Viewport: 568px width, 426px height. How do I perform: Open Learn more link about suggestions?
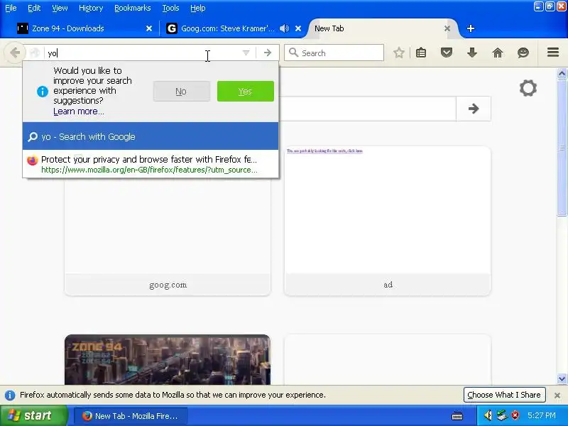click(79, 111)
